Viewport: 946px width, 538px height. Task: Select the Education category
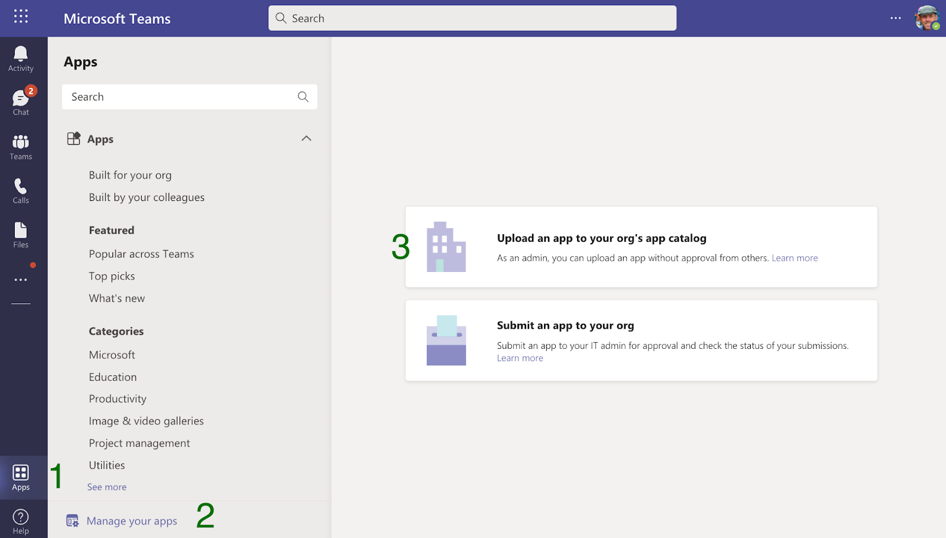(x=113, y=377)
